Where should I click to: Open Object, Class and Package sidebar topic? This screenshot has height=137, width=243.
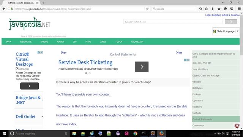coord(206,75)
